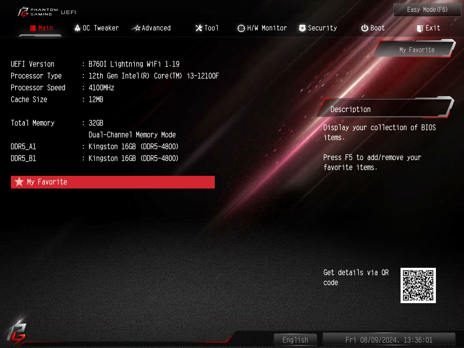Click the UEFI Version label

(x=33, y=64)
